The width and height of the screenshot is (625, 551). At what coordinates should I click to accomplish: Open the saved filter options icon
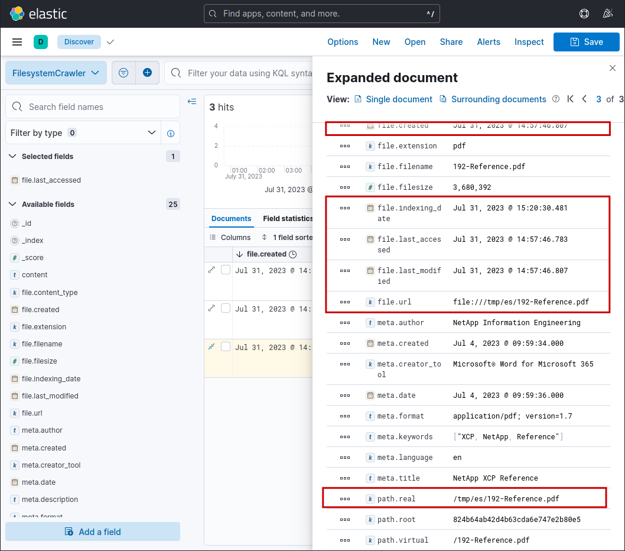tap(123, 73)
